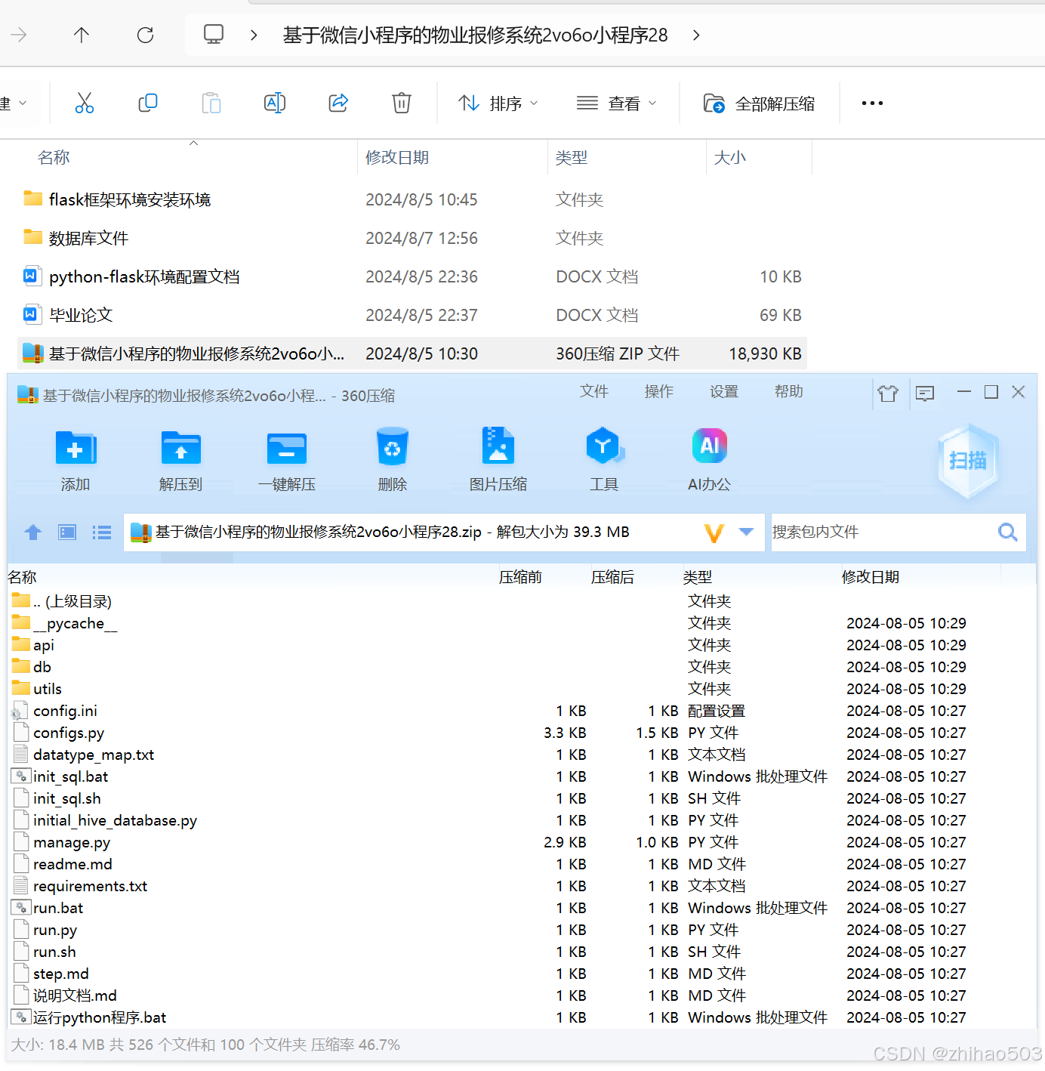Image resolution: width=1045 pixels, height=1071 pixels.
Task: Open the 设置 (Settings) menu
Action: [x=723, y=392]
